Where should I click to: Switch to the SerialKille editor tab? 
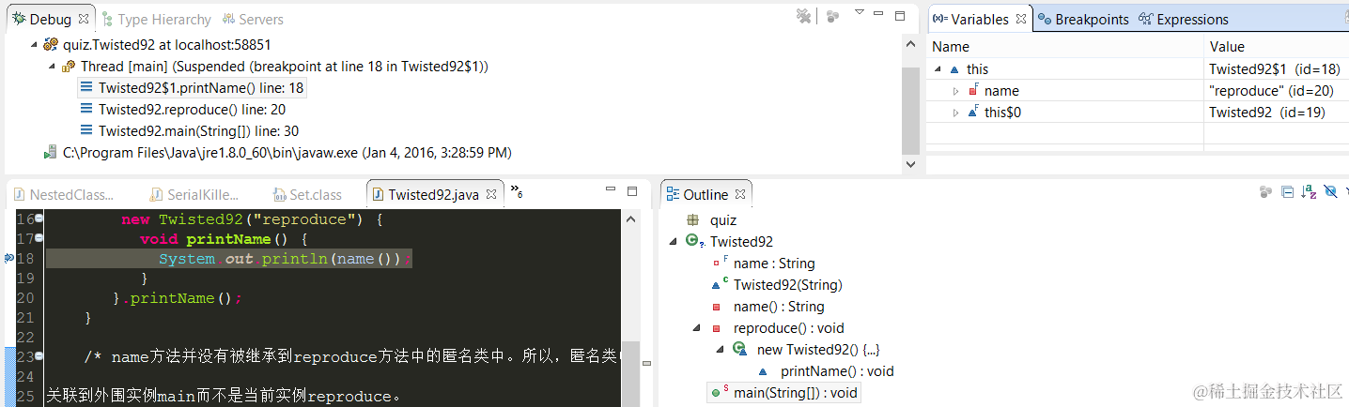click(194, 194)
